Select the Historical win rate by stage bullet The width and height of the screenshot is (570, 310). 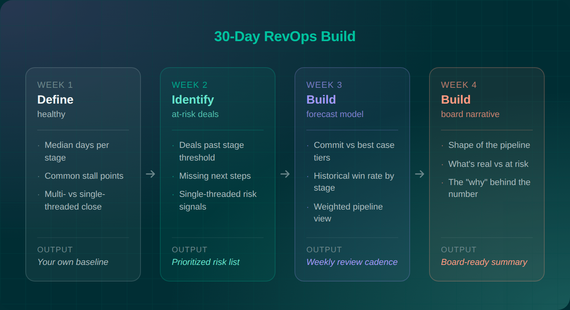click(353, 182)
